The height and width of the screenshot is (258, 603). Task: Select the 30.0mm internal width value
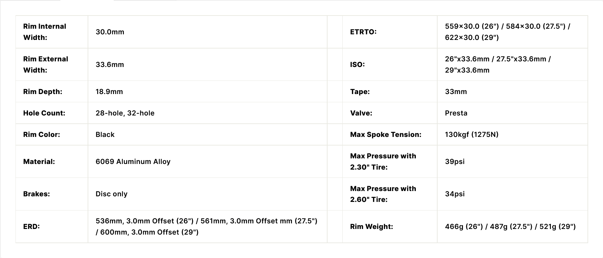[110, 32]
